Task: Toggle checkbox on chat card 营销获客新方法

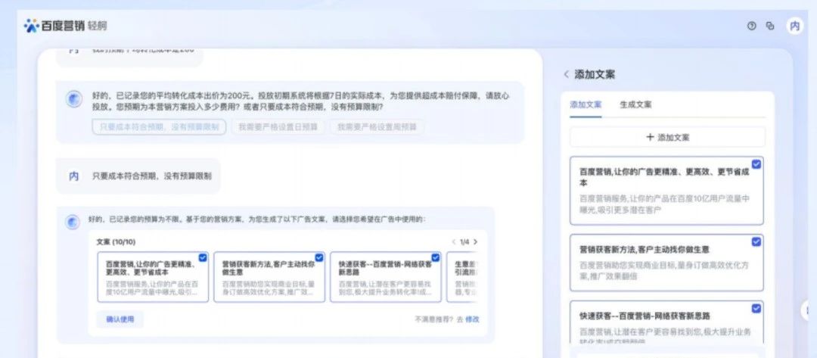Action: (319, 257)
